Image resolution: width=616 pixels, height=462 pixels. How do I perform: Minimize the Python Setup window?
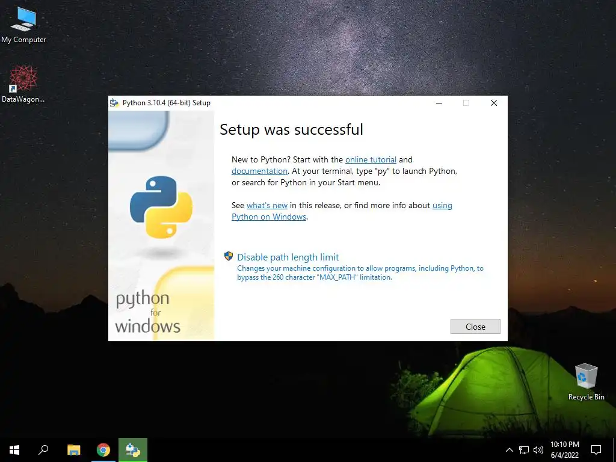pos(439,103)
